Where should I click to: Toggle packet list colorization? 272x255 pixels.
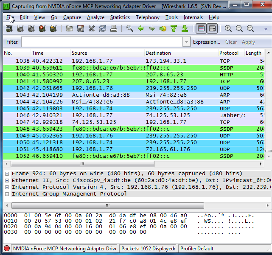pos(201,28)
